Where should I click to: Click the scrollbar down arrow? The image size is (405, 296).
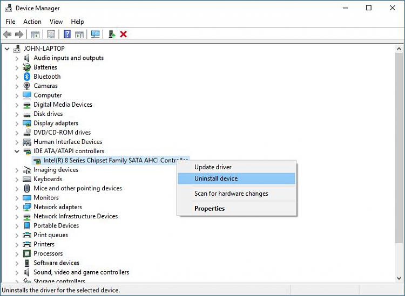pyautogui.click(x=399, y=278)
